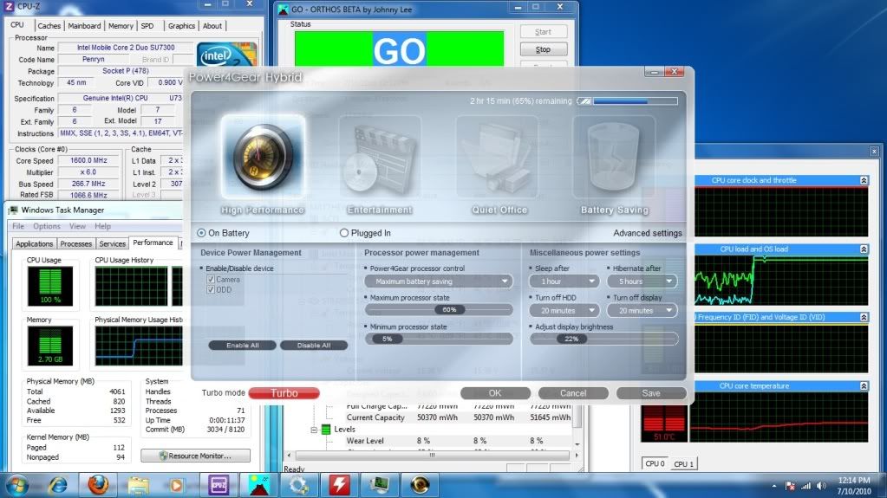Switch to Processes tab in Task Manager
This screenshot has height=498, width=887.
(x=75, y=243)
